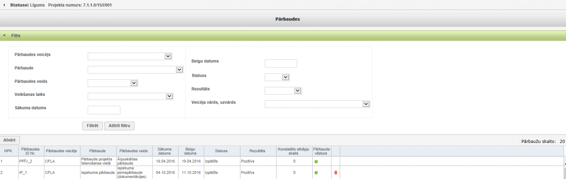Click the Beigu datums input field
Image resolution: width=566 pixels, height=179 pixels.
click(281, 64)
